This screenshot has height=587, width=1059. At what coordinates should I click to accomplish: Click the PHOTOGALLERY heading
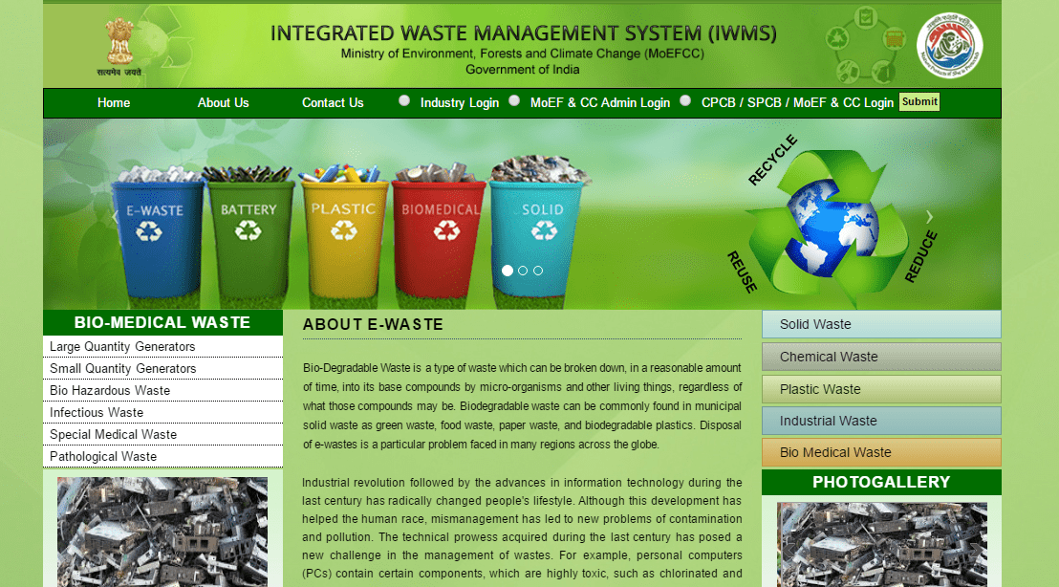[x=881, y=482]
